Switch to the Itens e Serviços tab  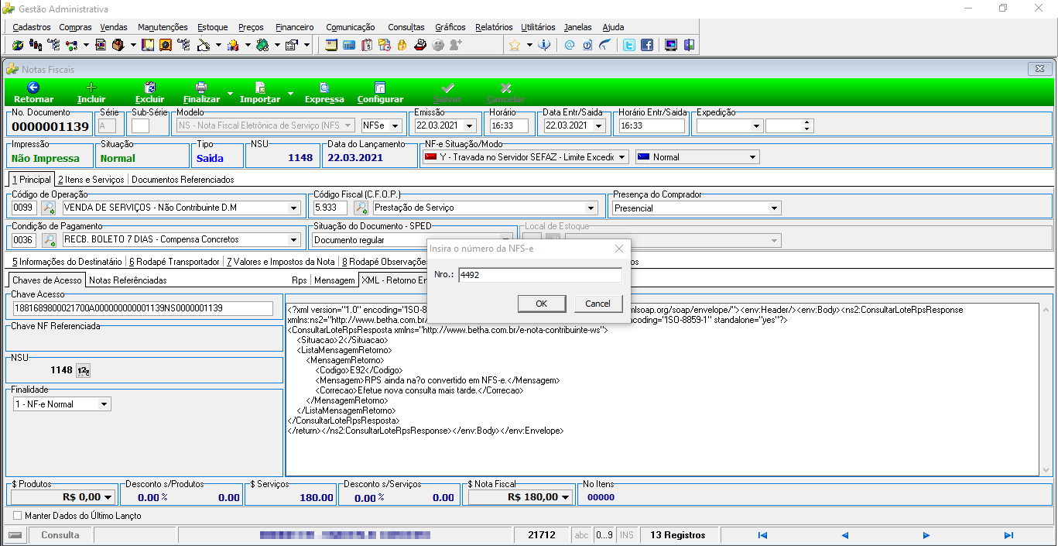tap(91, 180)
